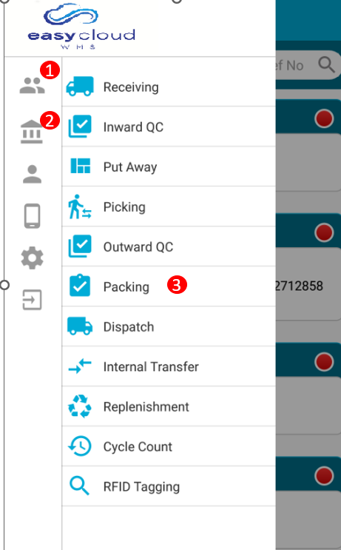The width and height of the screenshot is (341, 550).
Task: Open the settings gear icon
Action: (33, 258)
